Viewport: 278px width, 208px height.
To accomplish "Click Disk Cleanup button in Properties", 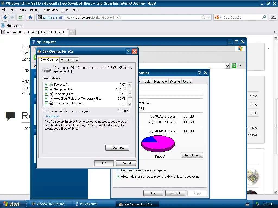I will [x=192, y=155].
